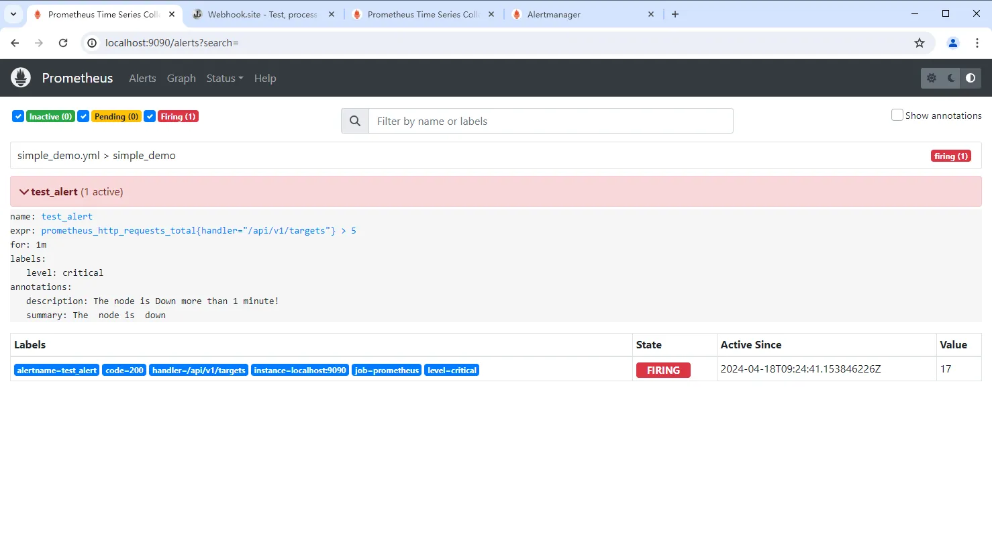
Task: Switch to the Webhook.site tab
Action: (262, 14)
